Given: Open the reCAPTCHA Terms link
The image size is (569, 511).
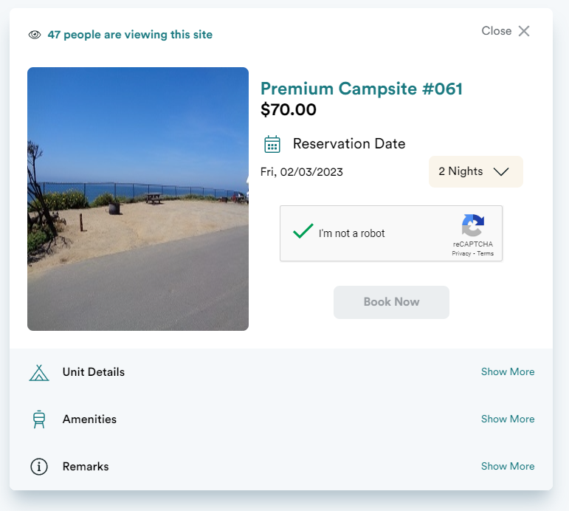Looking at the screenshot, I should pos(486,253).
